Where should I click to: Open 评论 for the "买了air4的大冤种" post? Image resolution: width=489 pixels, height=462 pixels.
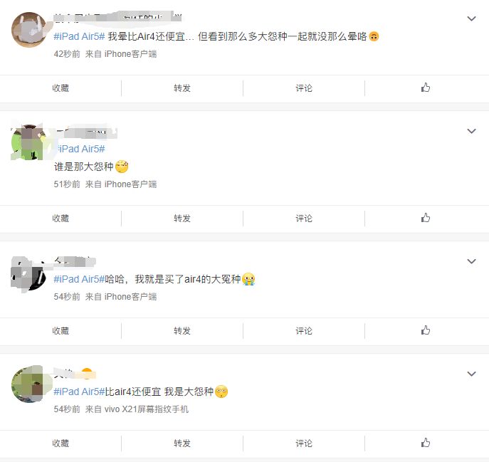coord(304,331)
